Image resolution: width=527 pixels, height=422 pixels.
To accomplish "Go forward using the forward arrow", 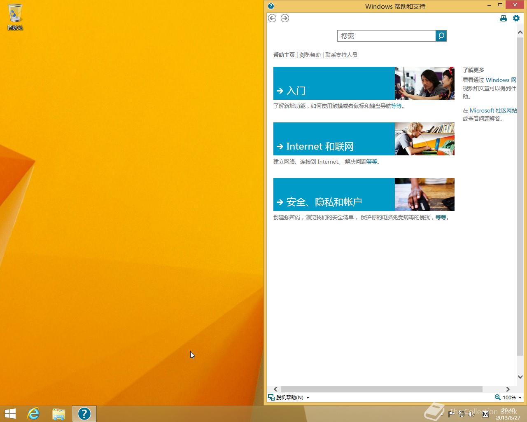I will tap(285, 18).
